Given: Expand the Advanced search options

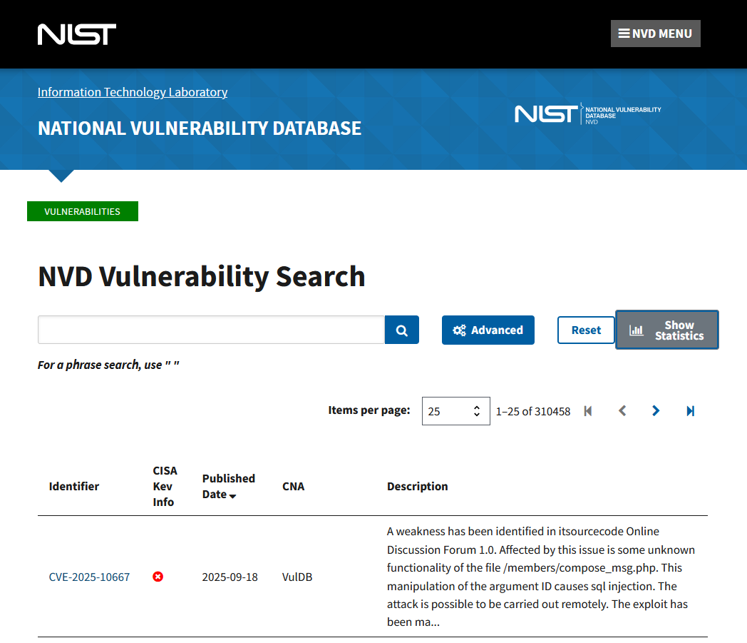Looking at the screenshot, I should click(488, 330).
